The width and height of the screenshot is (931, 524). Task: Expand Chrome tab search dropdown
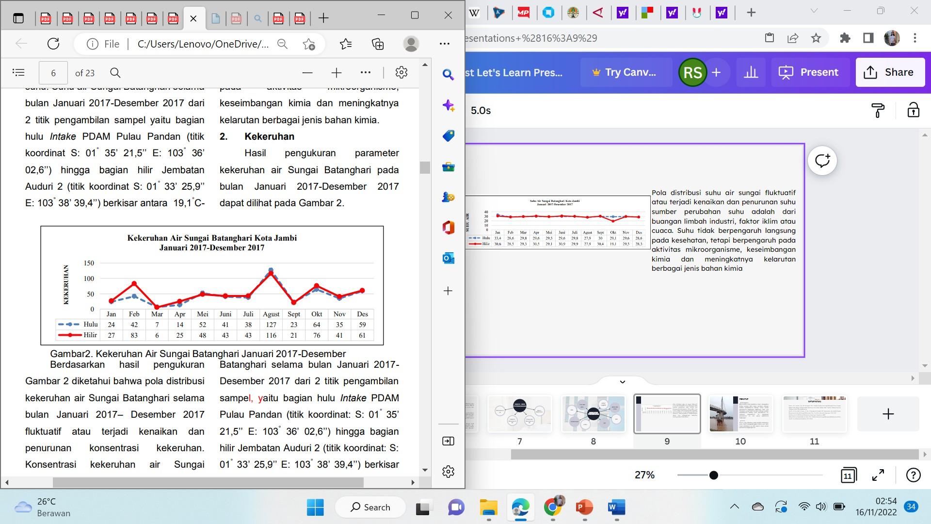pyautogui.click(x=814, y=11)
